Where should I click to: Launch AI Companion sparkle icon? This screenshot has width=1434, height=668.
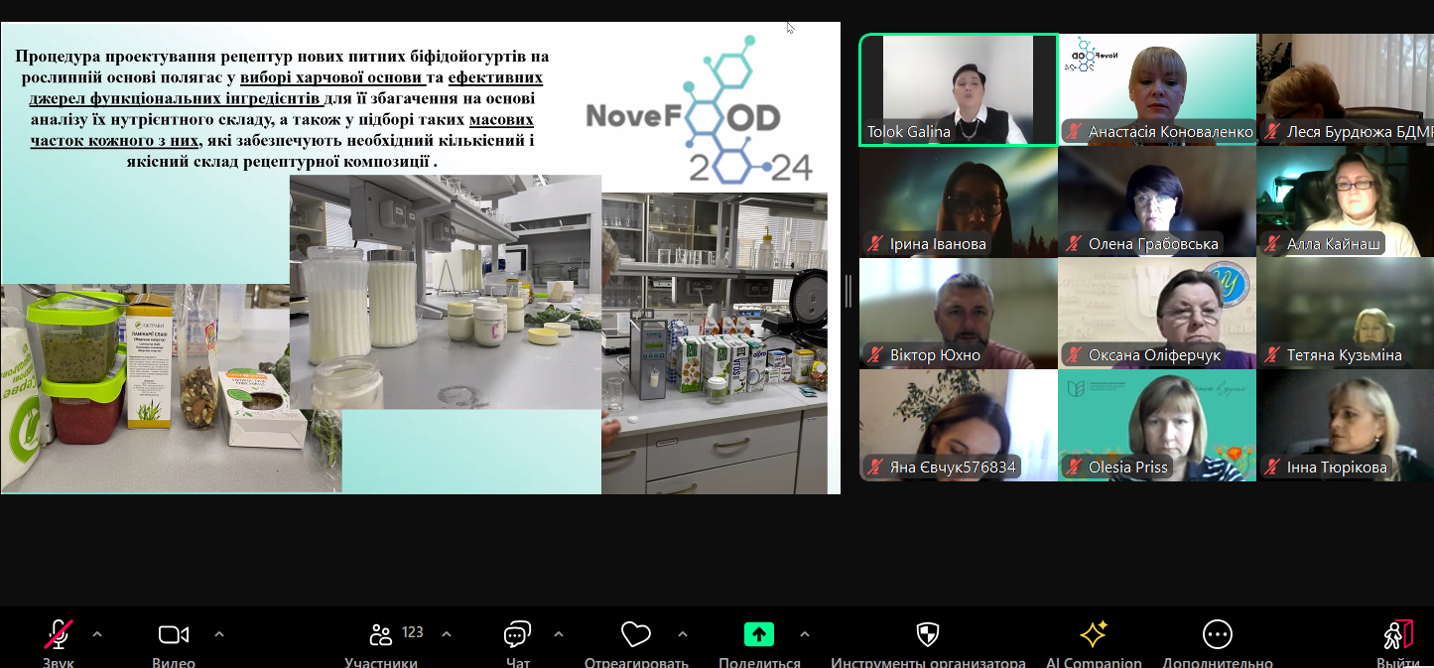(1094, 635)
